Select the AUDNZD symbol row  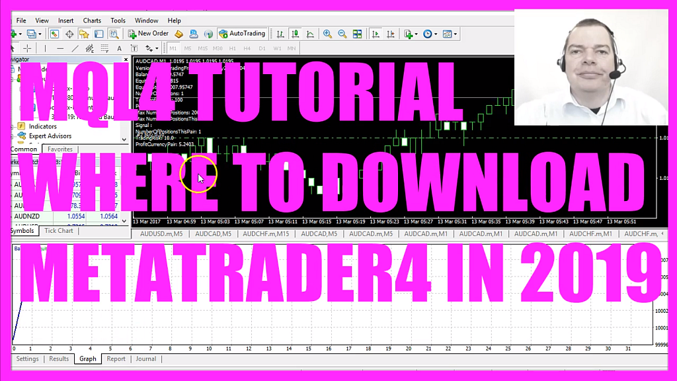65,216
